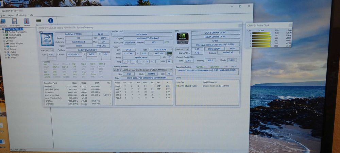340x153 pixels.
Task: Click the PCIe v2.0 x16 bus field
Action: [216, 45]
